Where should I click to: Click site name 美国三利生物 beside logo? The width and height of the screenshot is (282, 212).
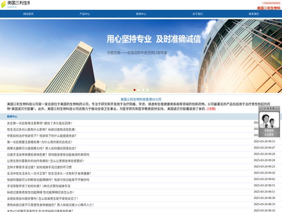(x=18, y=3)
